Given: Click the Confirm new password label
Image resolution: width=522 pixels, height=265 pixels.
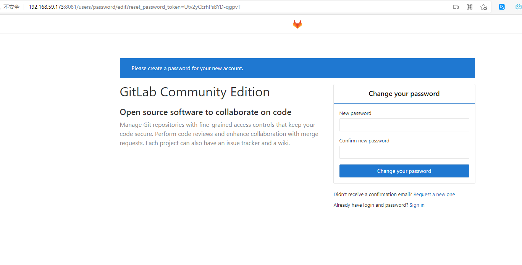Looking at the screenshot, I should click(364, 141).
